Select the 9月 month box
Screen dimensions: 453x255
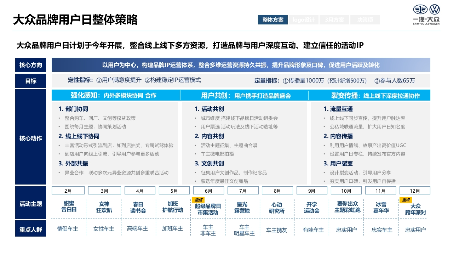pos(312,191)
